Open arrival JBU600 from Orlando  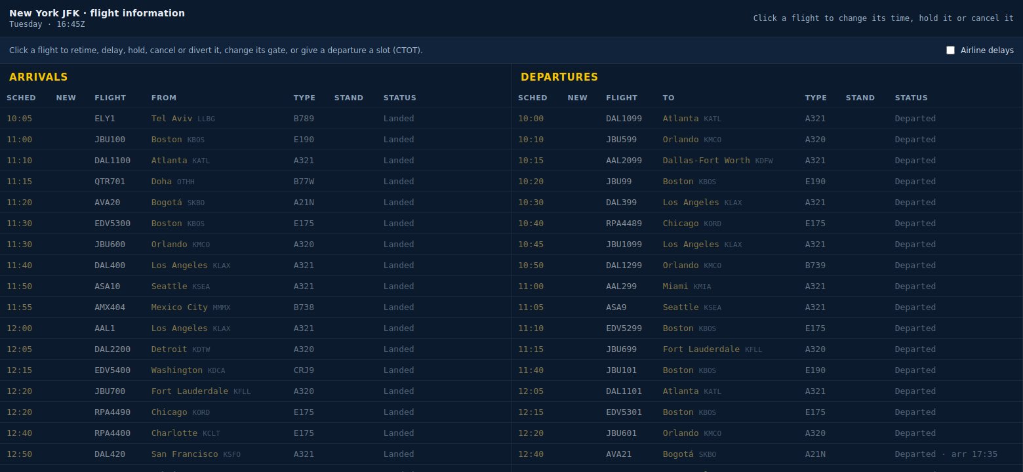pyautogui.click(x=255, y=245)
